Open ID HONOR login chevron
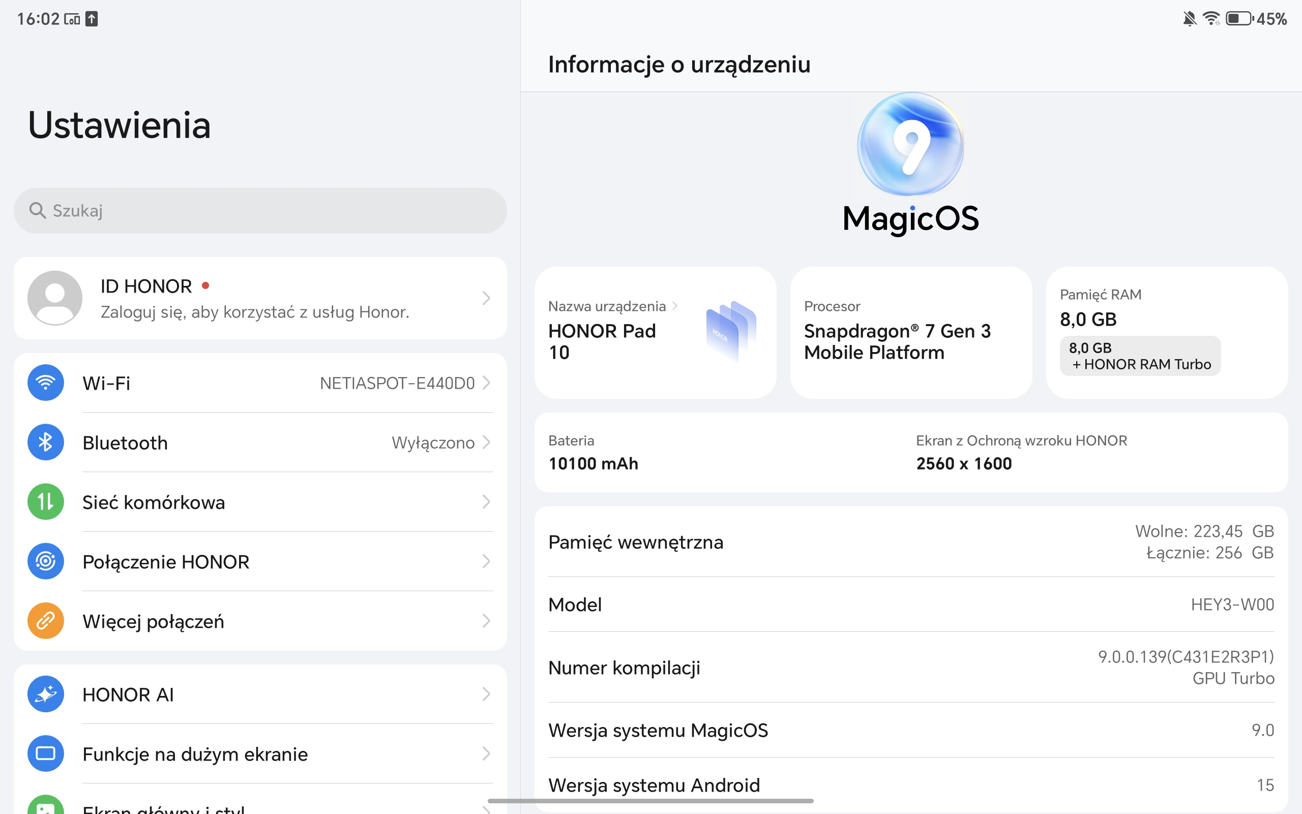This screenshot has height=814, width=1302. [486, 298]
